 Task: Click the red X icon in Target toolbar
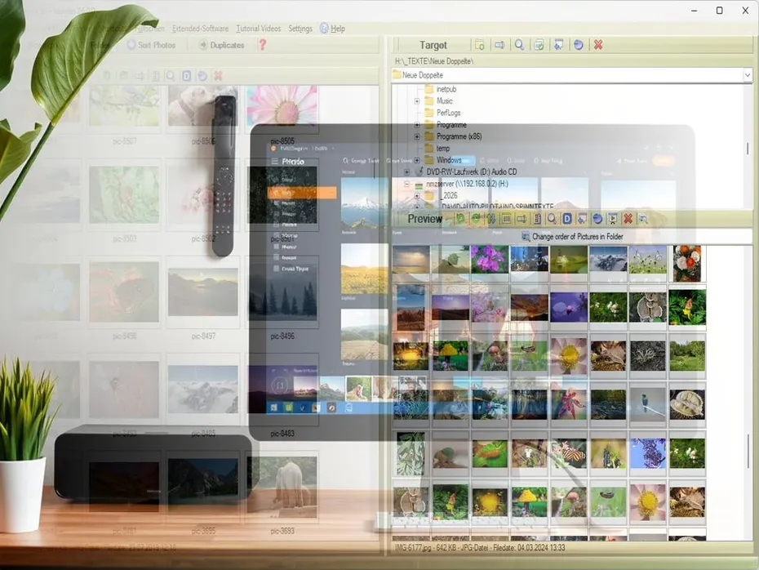point(597,45)
